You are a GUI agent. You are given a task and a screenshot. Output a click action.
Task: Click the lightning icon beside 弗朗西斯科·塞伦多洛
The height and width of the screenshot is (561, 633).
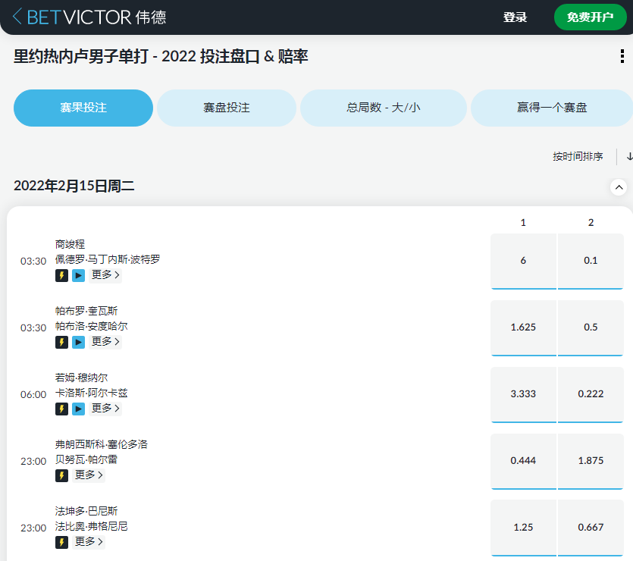pyautogui.click(x=61, y=475)
